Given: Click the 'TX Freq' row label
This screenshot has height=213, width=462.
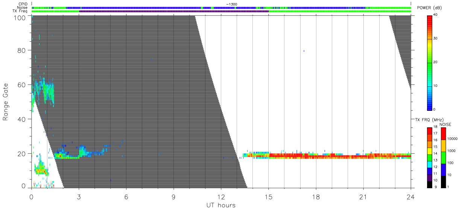Looking at the screenshot, I should [x=20, y=11].
